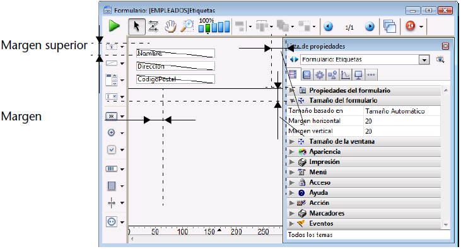Collapse the Tamaño del formulario section
Screen dimensions: 461x249
pos(291,101)
